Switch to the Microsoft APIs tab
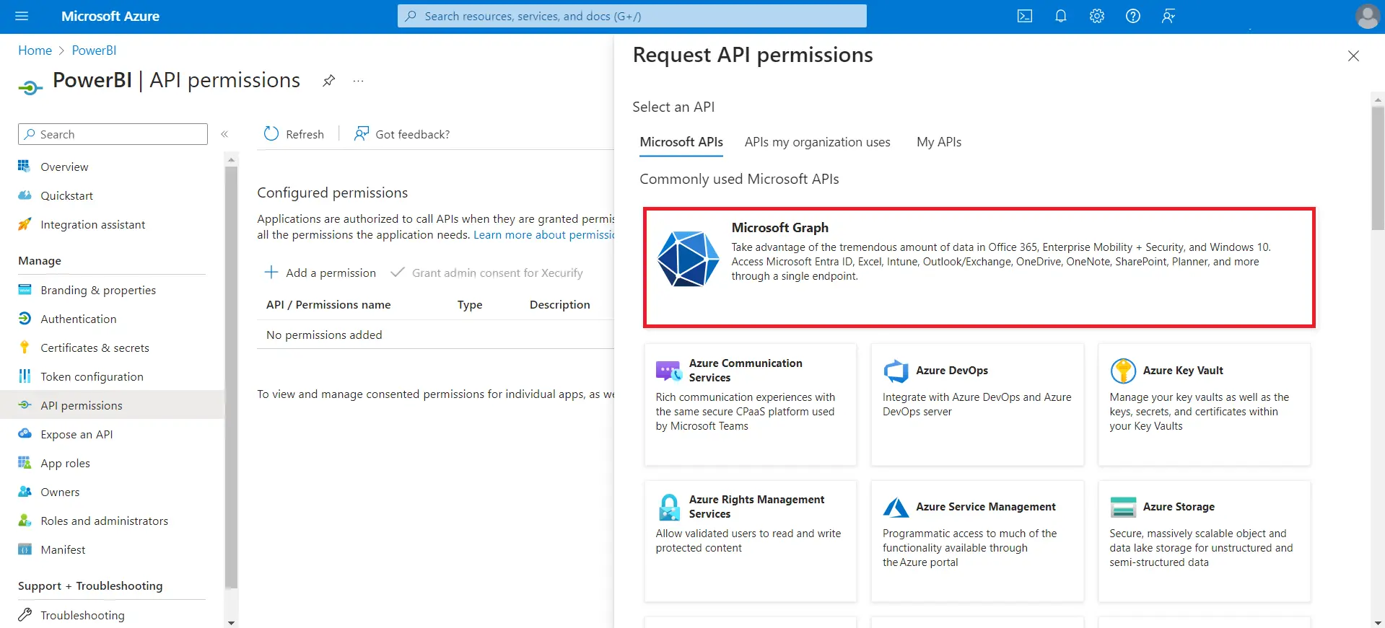Viewport: 1385px width, 628px height. (681, 142)
